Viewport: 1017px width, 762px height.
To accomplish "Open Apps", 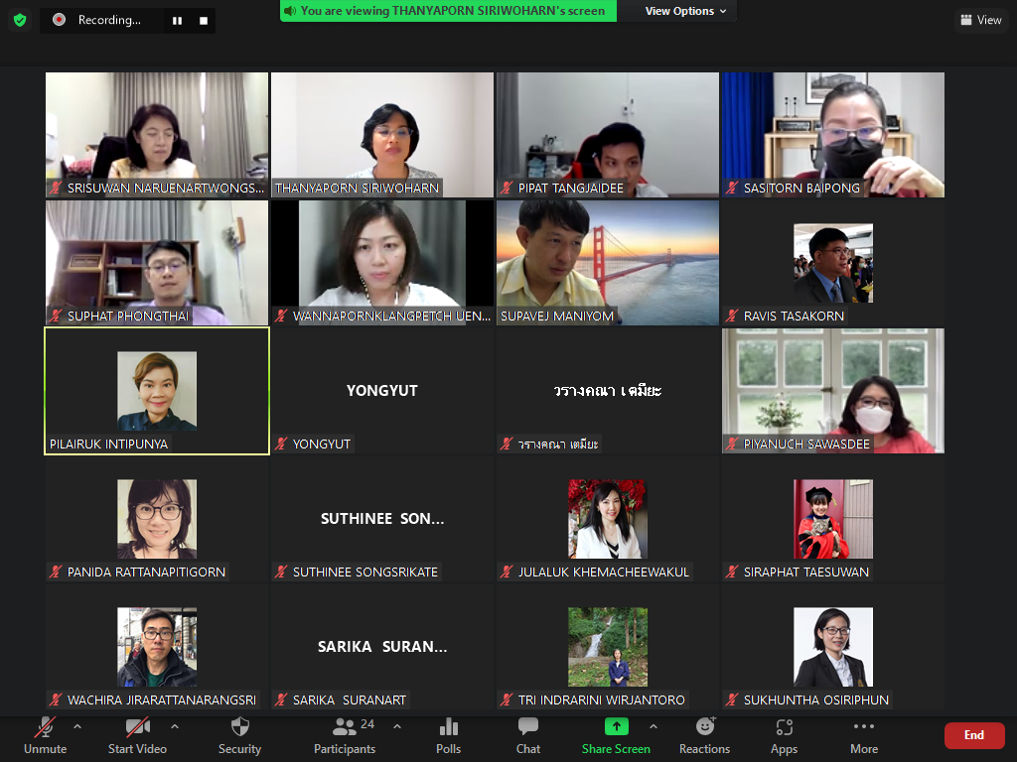I will pyautogui.click(x=785, y=736).
